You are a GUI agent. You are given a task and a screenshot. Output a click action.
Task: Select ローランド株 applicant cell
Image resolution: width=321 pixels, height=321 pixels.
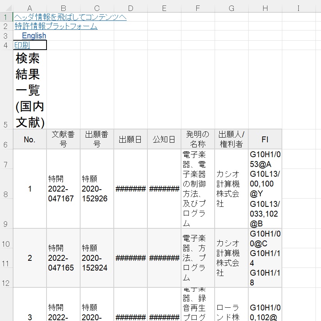(231, 304)
